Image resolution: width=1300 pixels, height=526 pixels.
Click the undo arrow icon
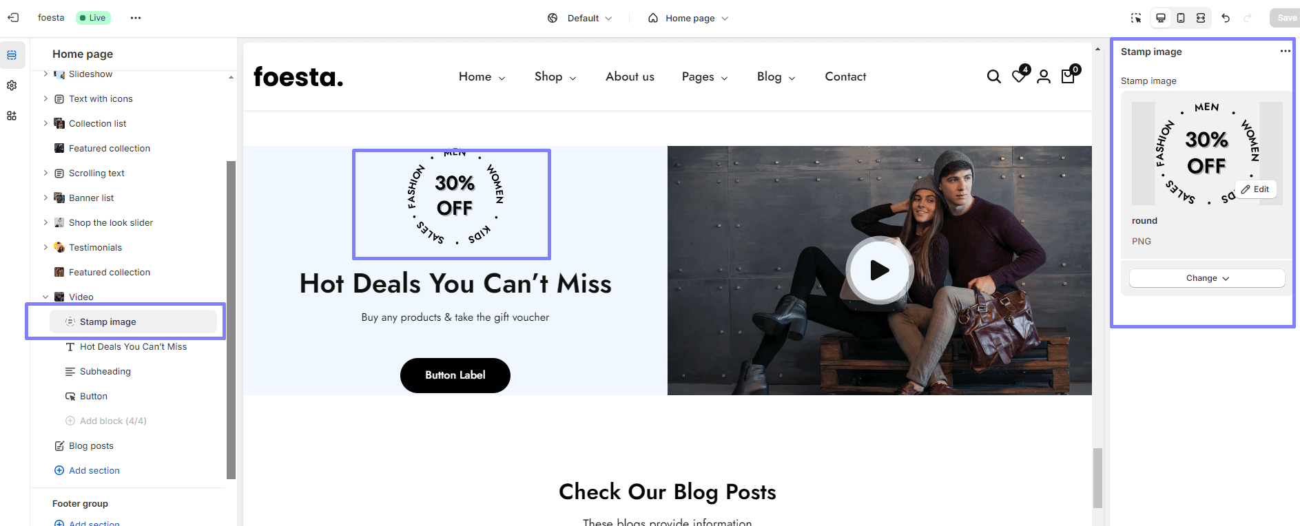point(1226,18)
